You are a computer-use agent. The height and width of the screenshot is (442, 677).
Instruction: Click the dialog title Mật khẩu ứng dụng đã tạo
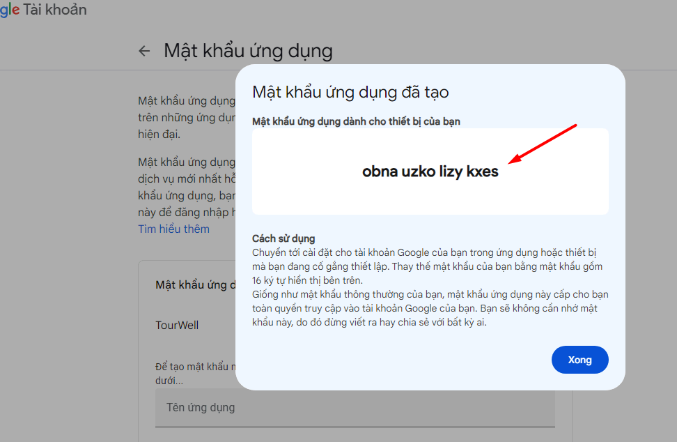350,92
